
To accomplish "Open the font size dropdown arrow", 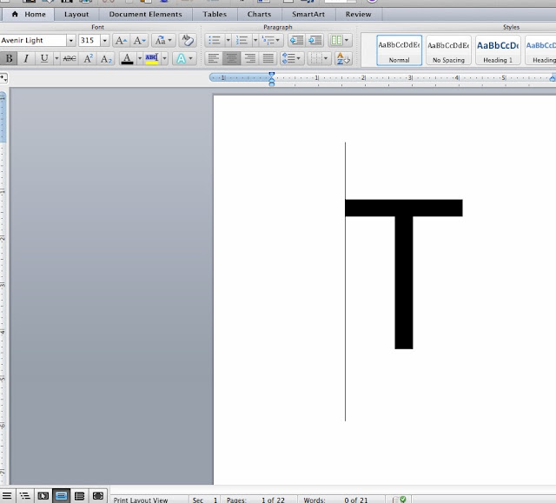I will [104, 41].
